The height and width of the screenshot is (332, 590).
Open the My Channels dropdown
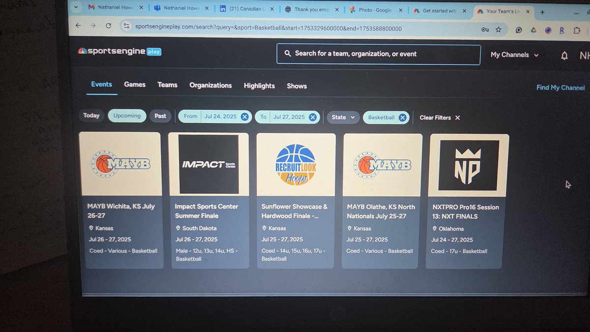(515, 55)
